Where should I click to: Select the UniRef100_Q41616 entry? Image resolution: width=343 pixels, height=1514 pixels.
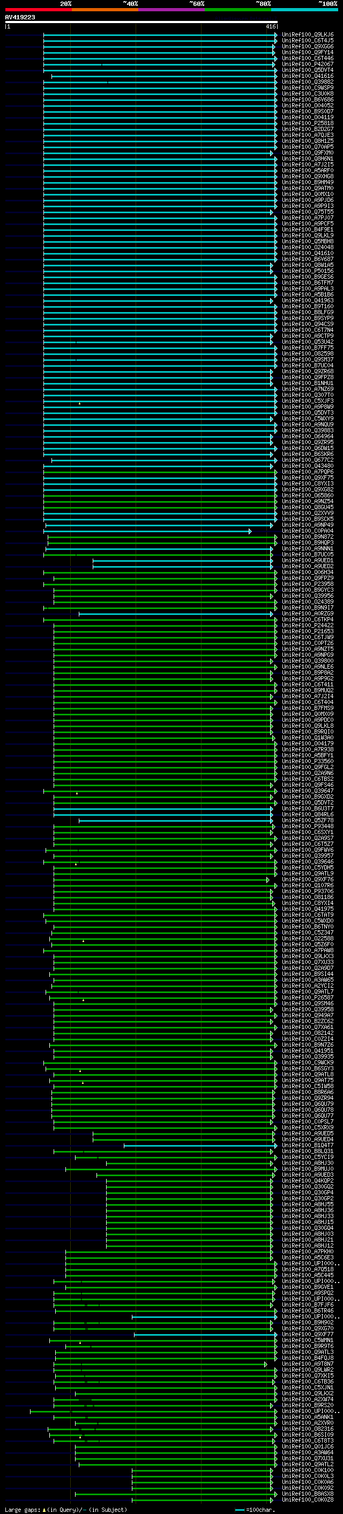click(308, 76)
